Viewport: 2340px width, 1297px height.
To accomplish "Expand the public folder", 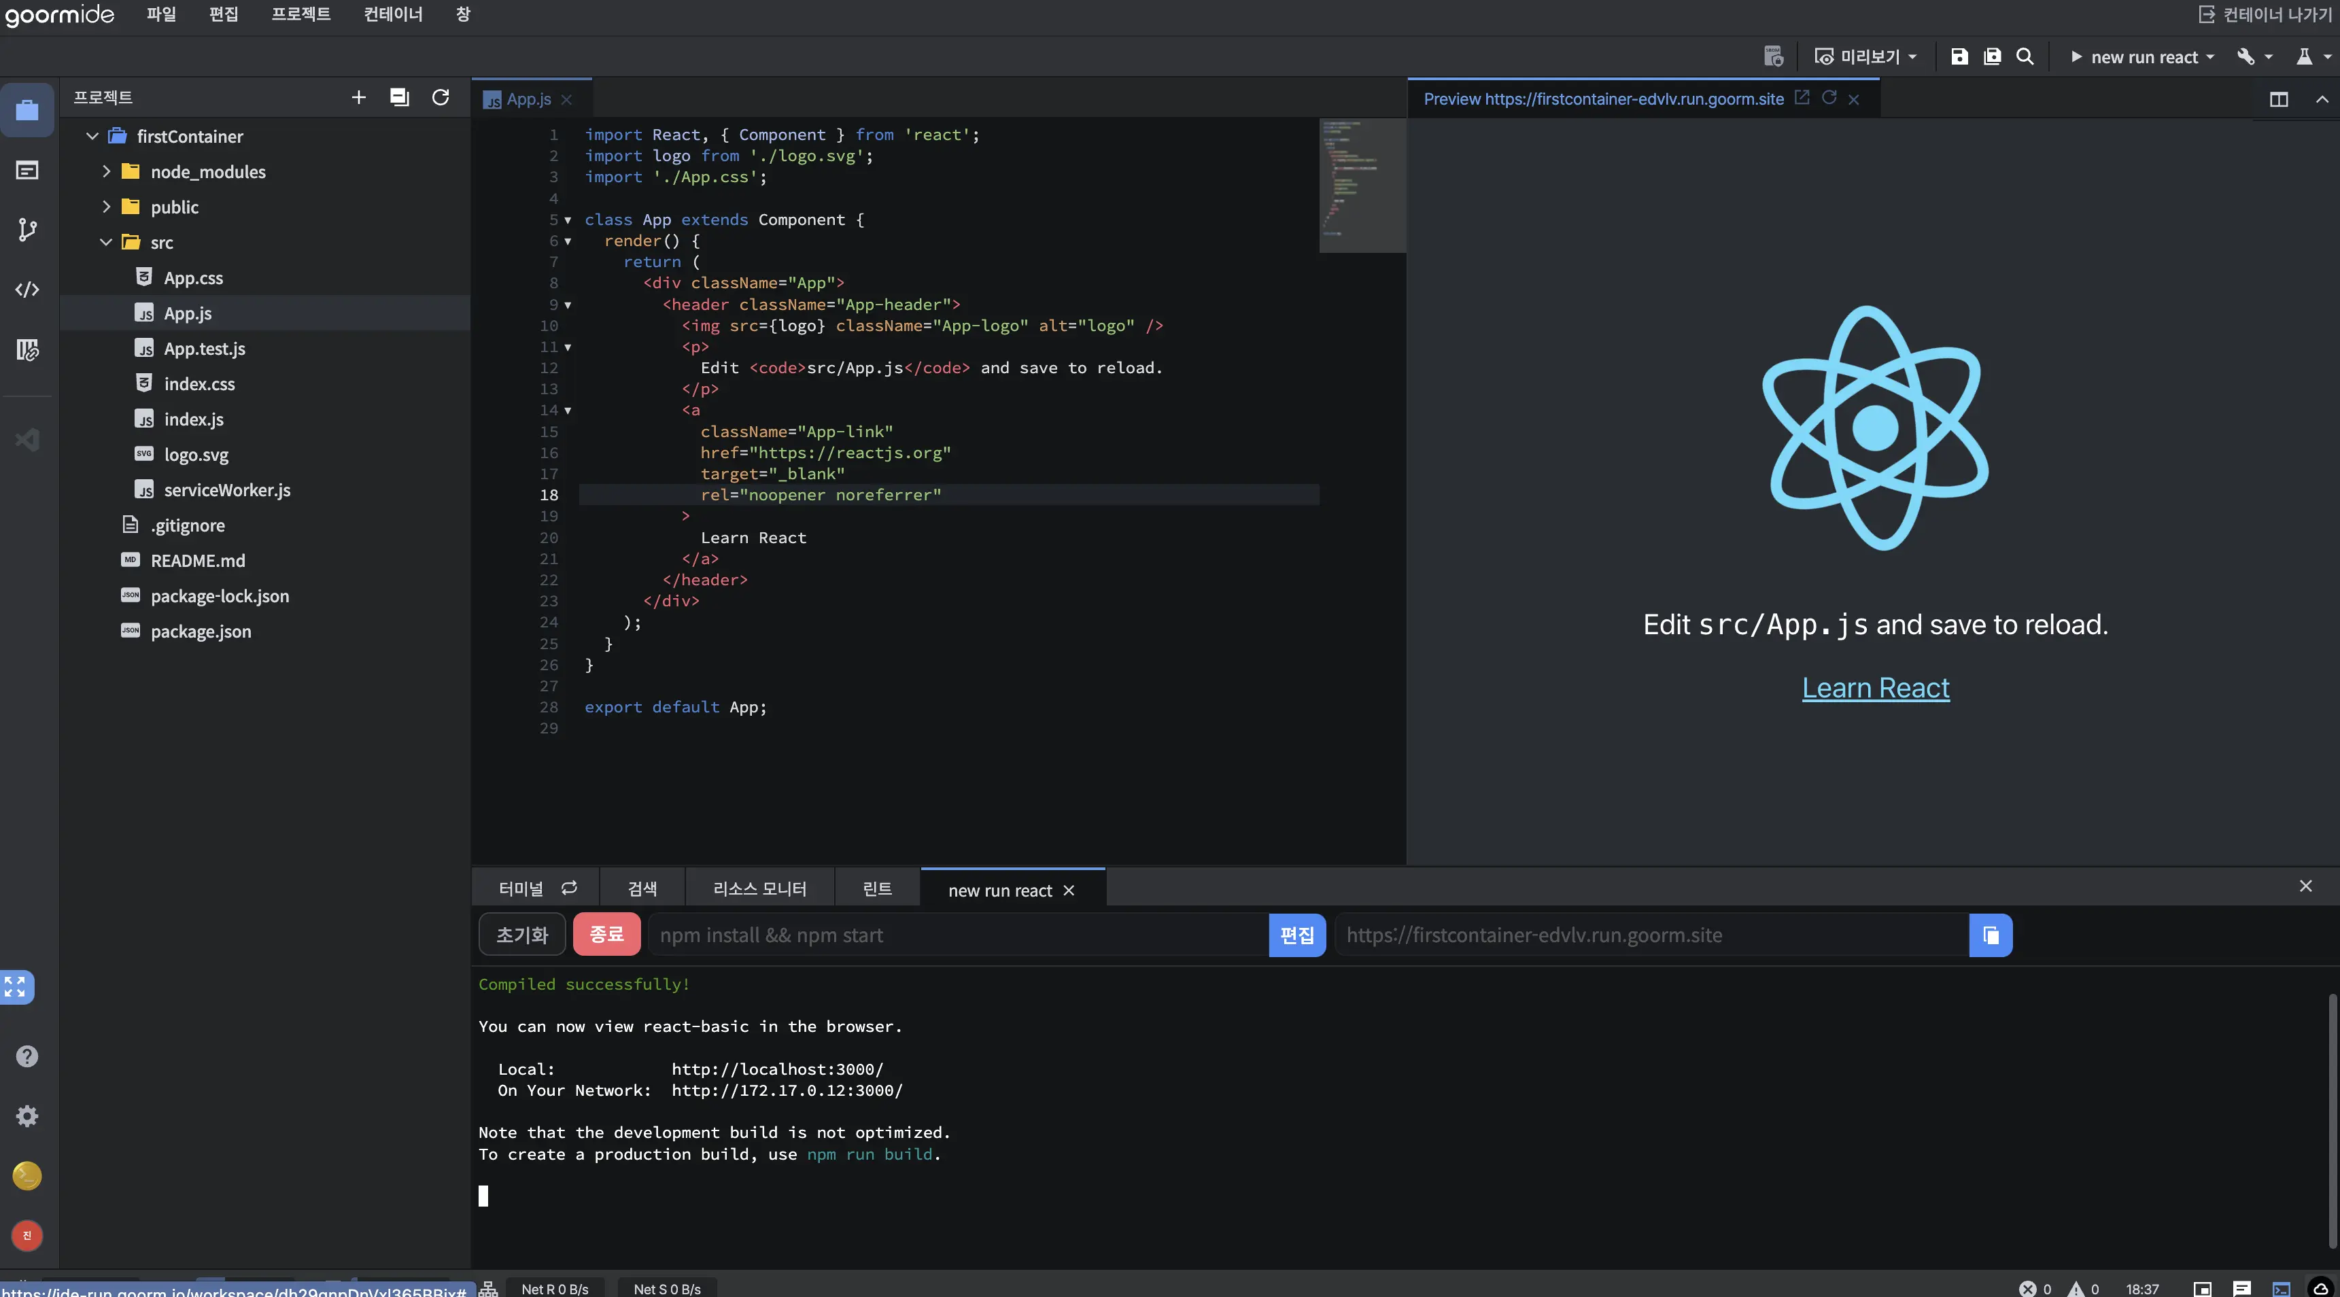I will tap(106, 206).
